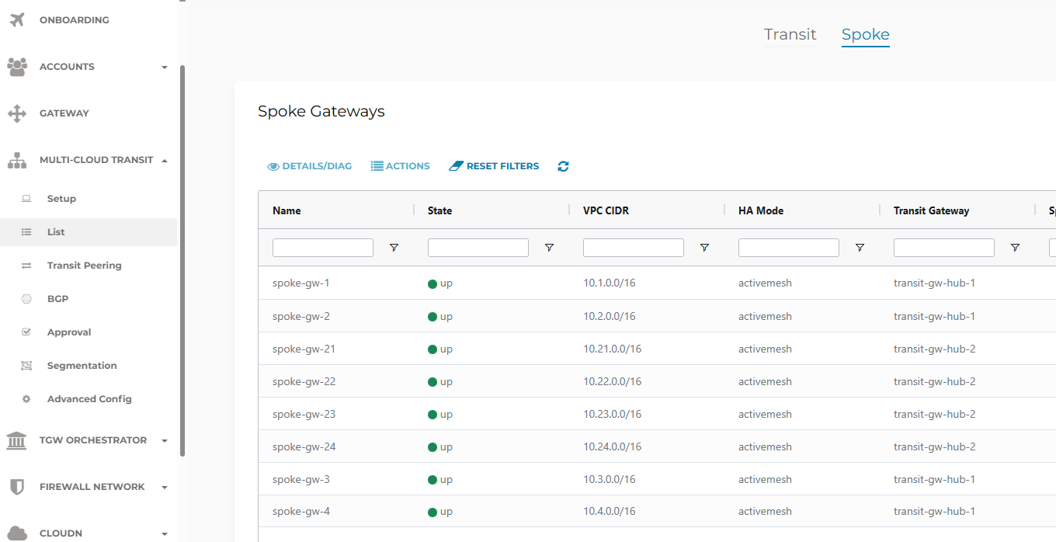Viewport: 1056px width, 542px height.
Task: Select the spoke-gw-2 row name
Action: click(x=301, y=316)
